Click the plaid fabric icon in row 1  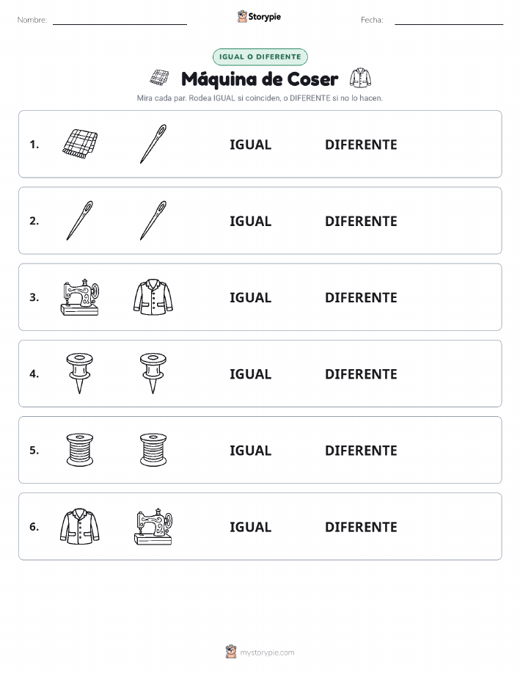point(80,144)
